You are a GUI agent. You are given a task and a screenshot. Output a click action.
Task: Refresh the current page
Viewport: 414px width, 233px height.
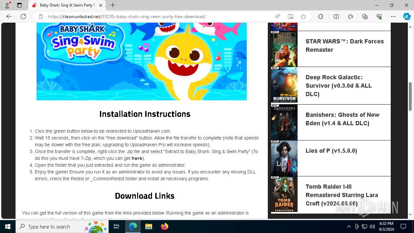[x=23, y=17]
